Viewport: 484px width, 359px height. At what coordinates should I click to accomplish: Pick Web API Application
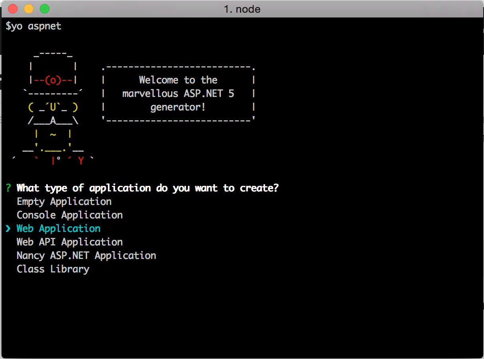70,242
